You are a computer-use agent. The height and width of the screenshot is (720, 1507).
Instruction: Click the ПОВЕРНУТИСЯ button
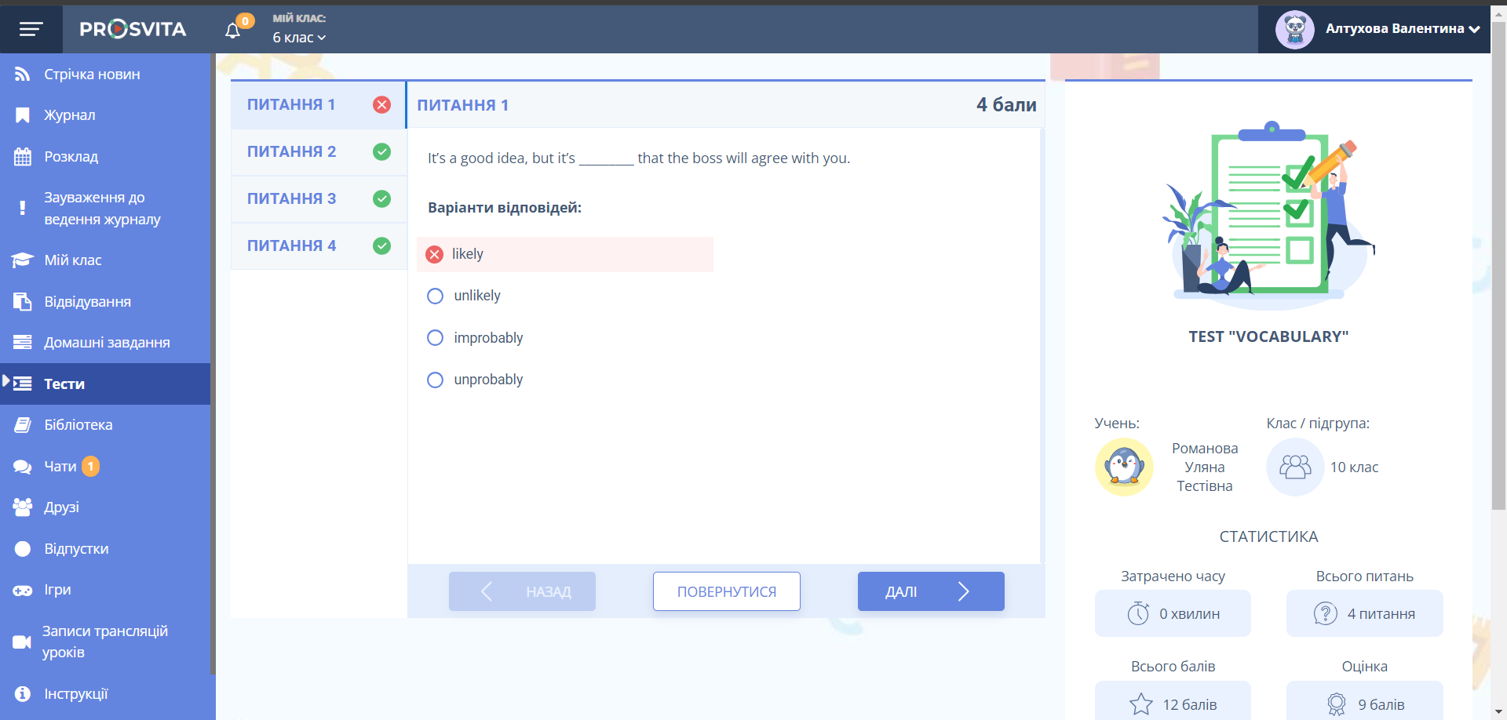[726, 591]
